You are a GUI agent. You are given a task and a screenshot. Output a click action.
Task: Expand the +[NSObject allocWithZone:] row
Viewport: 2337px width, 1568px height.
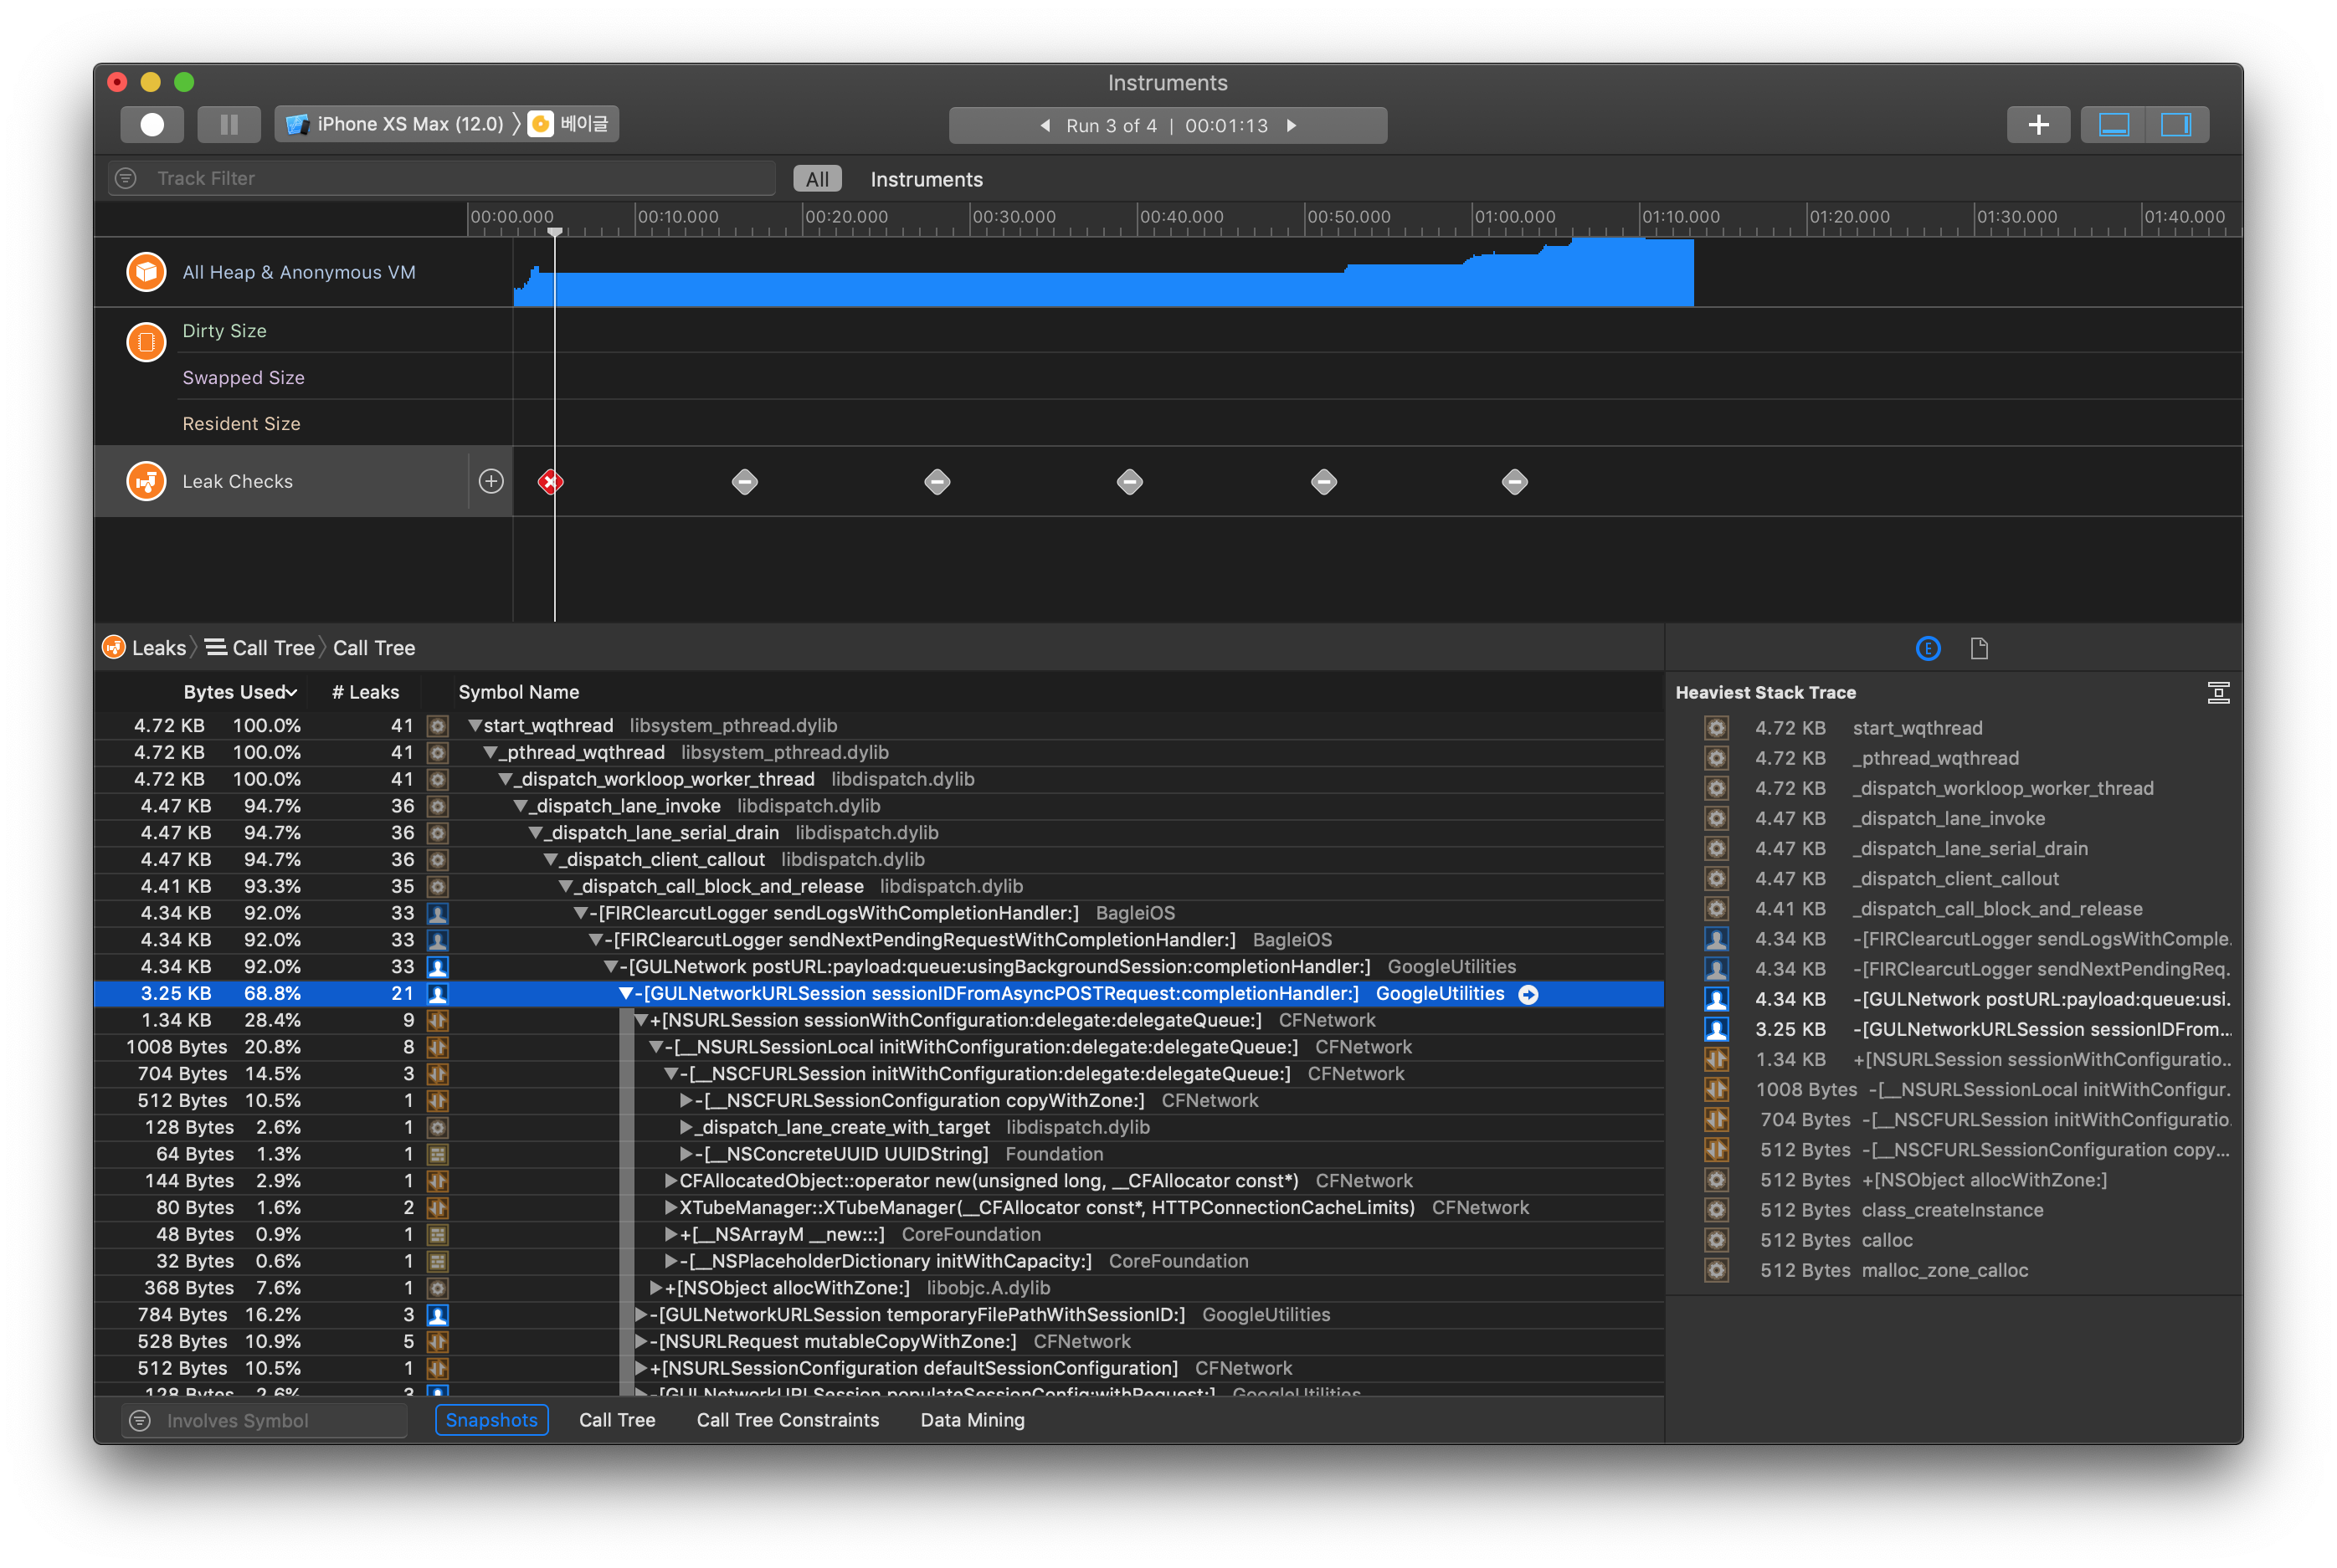(x=656, y=1288)
